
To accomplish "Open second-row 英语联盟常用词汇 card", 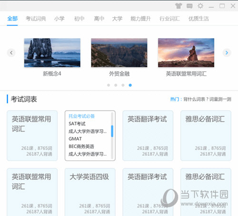I will coord(32,192).
